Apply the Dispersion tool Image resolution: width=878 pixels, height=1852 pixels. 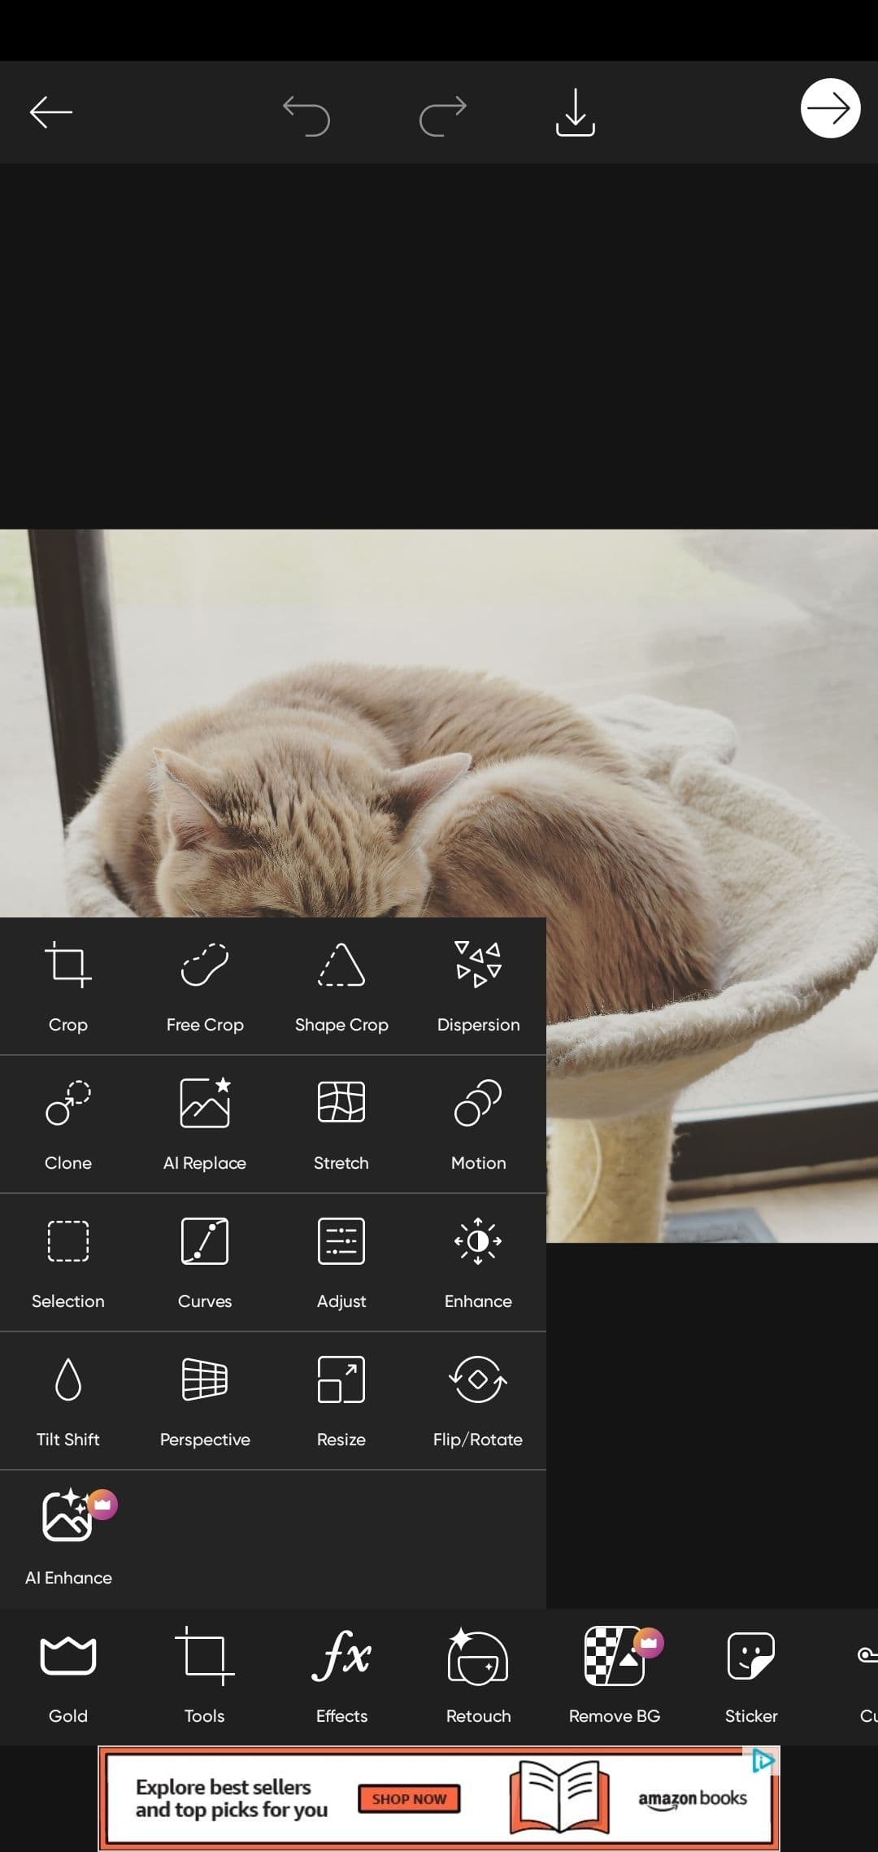478,987
